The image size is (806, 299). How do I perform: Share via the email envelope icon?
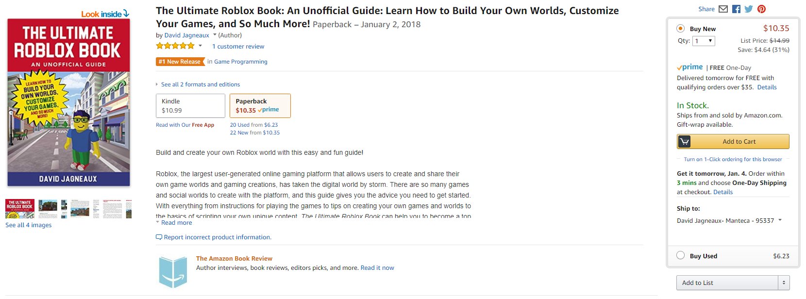click(723, 9)
